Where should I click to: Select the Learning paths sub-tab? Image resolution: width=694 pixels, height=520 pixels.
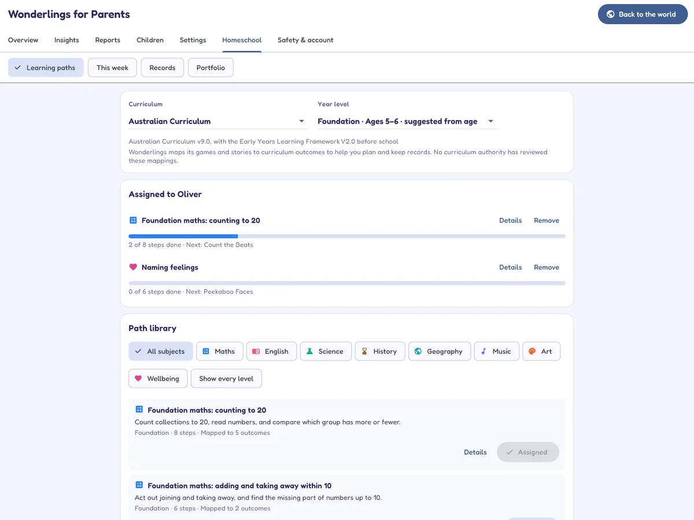pyautogui.click(x=46, y=68)
